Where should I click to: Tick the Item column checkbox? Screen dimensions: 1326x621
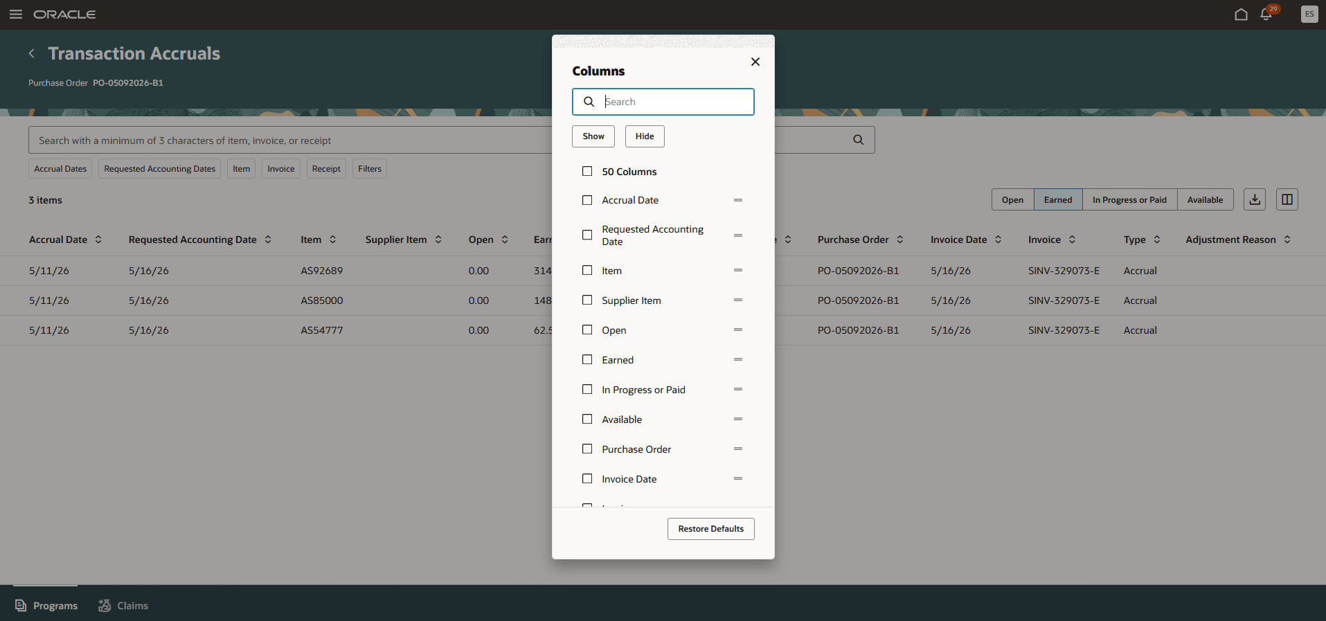587,271
